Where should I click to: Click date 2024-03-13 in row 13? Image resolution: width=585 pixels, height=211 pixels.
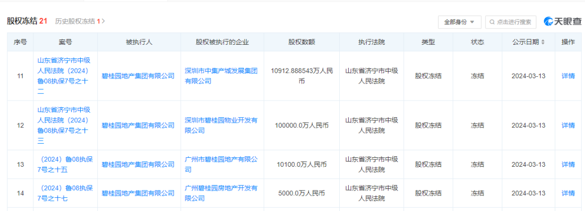click(x=528, y=164)
